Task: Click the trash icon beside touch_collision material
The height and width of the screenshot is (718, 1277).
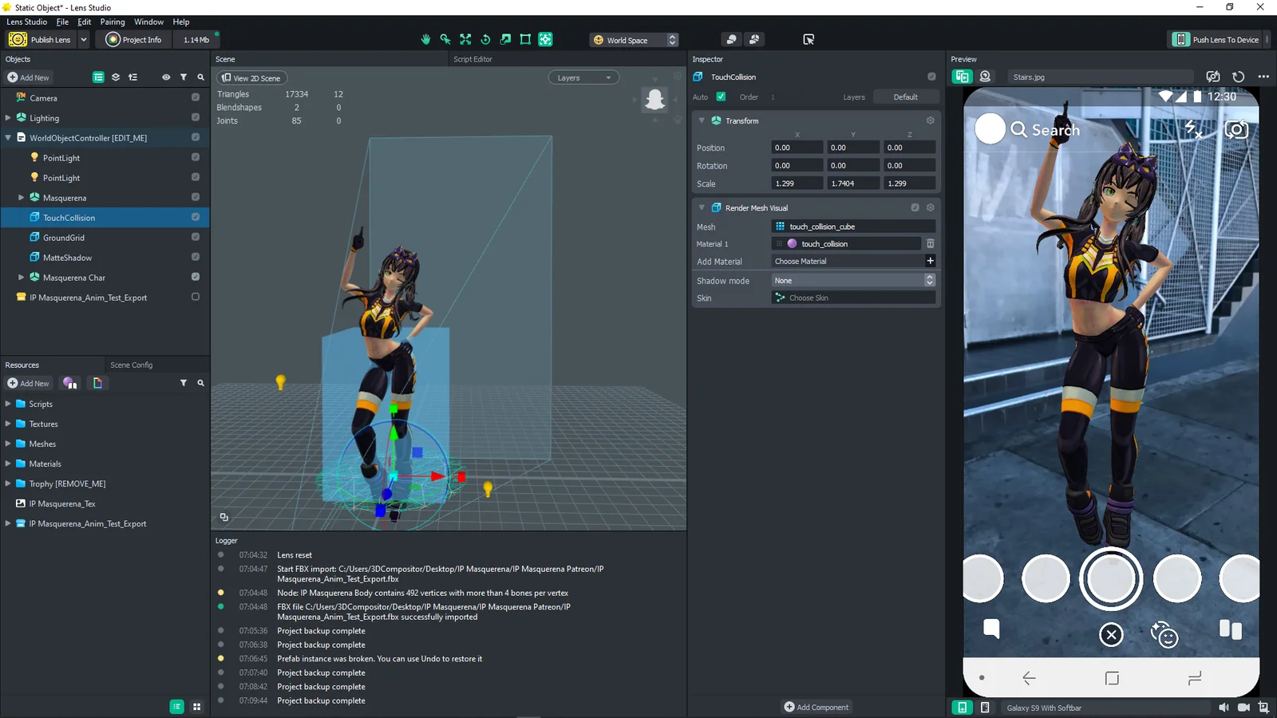Action: tap(930, 243)
